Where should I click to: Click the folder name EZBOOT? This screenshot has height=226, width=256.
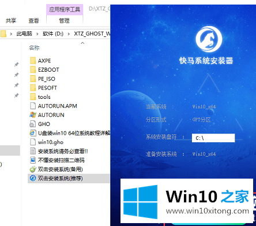(x=48, y=70)
